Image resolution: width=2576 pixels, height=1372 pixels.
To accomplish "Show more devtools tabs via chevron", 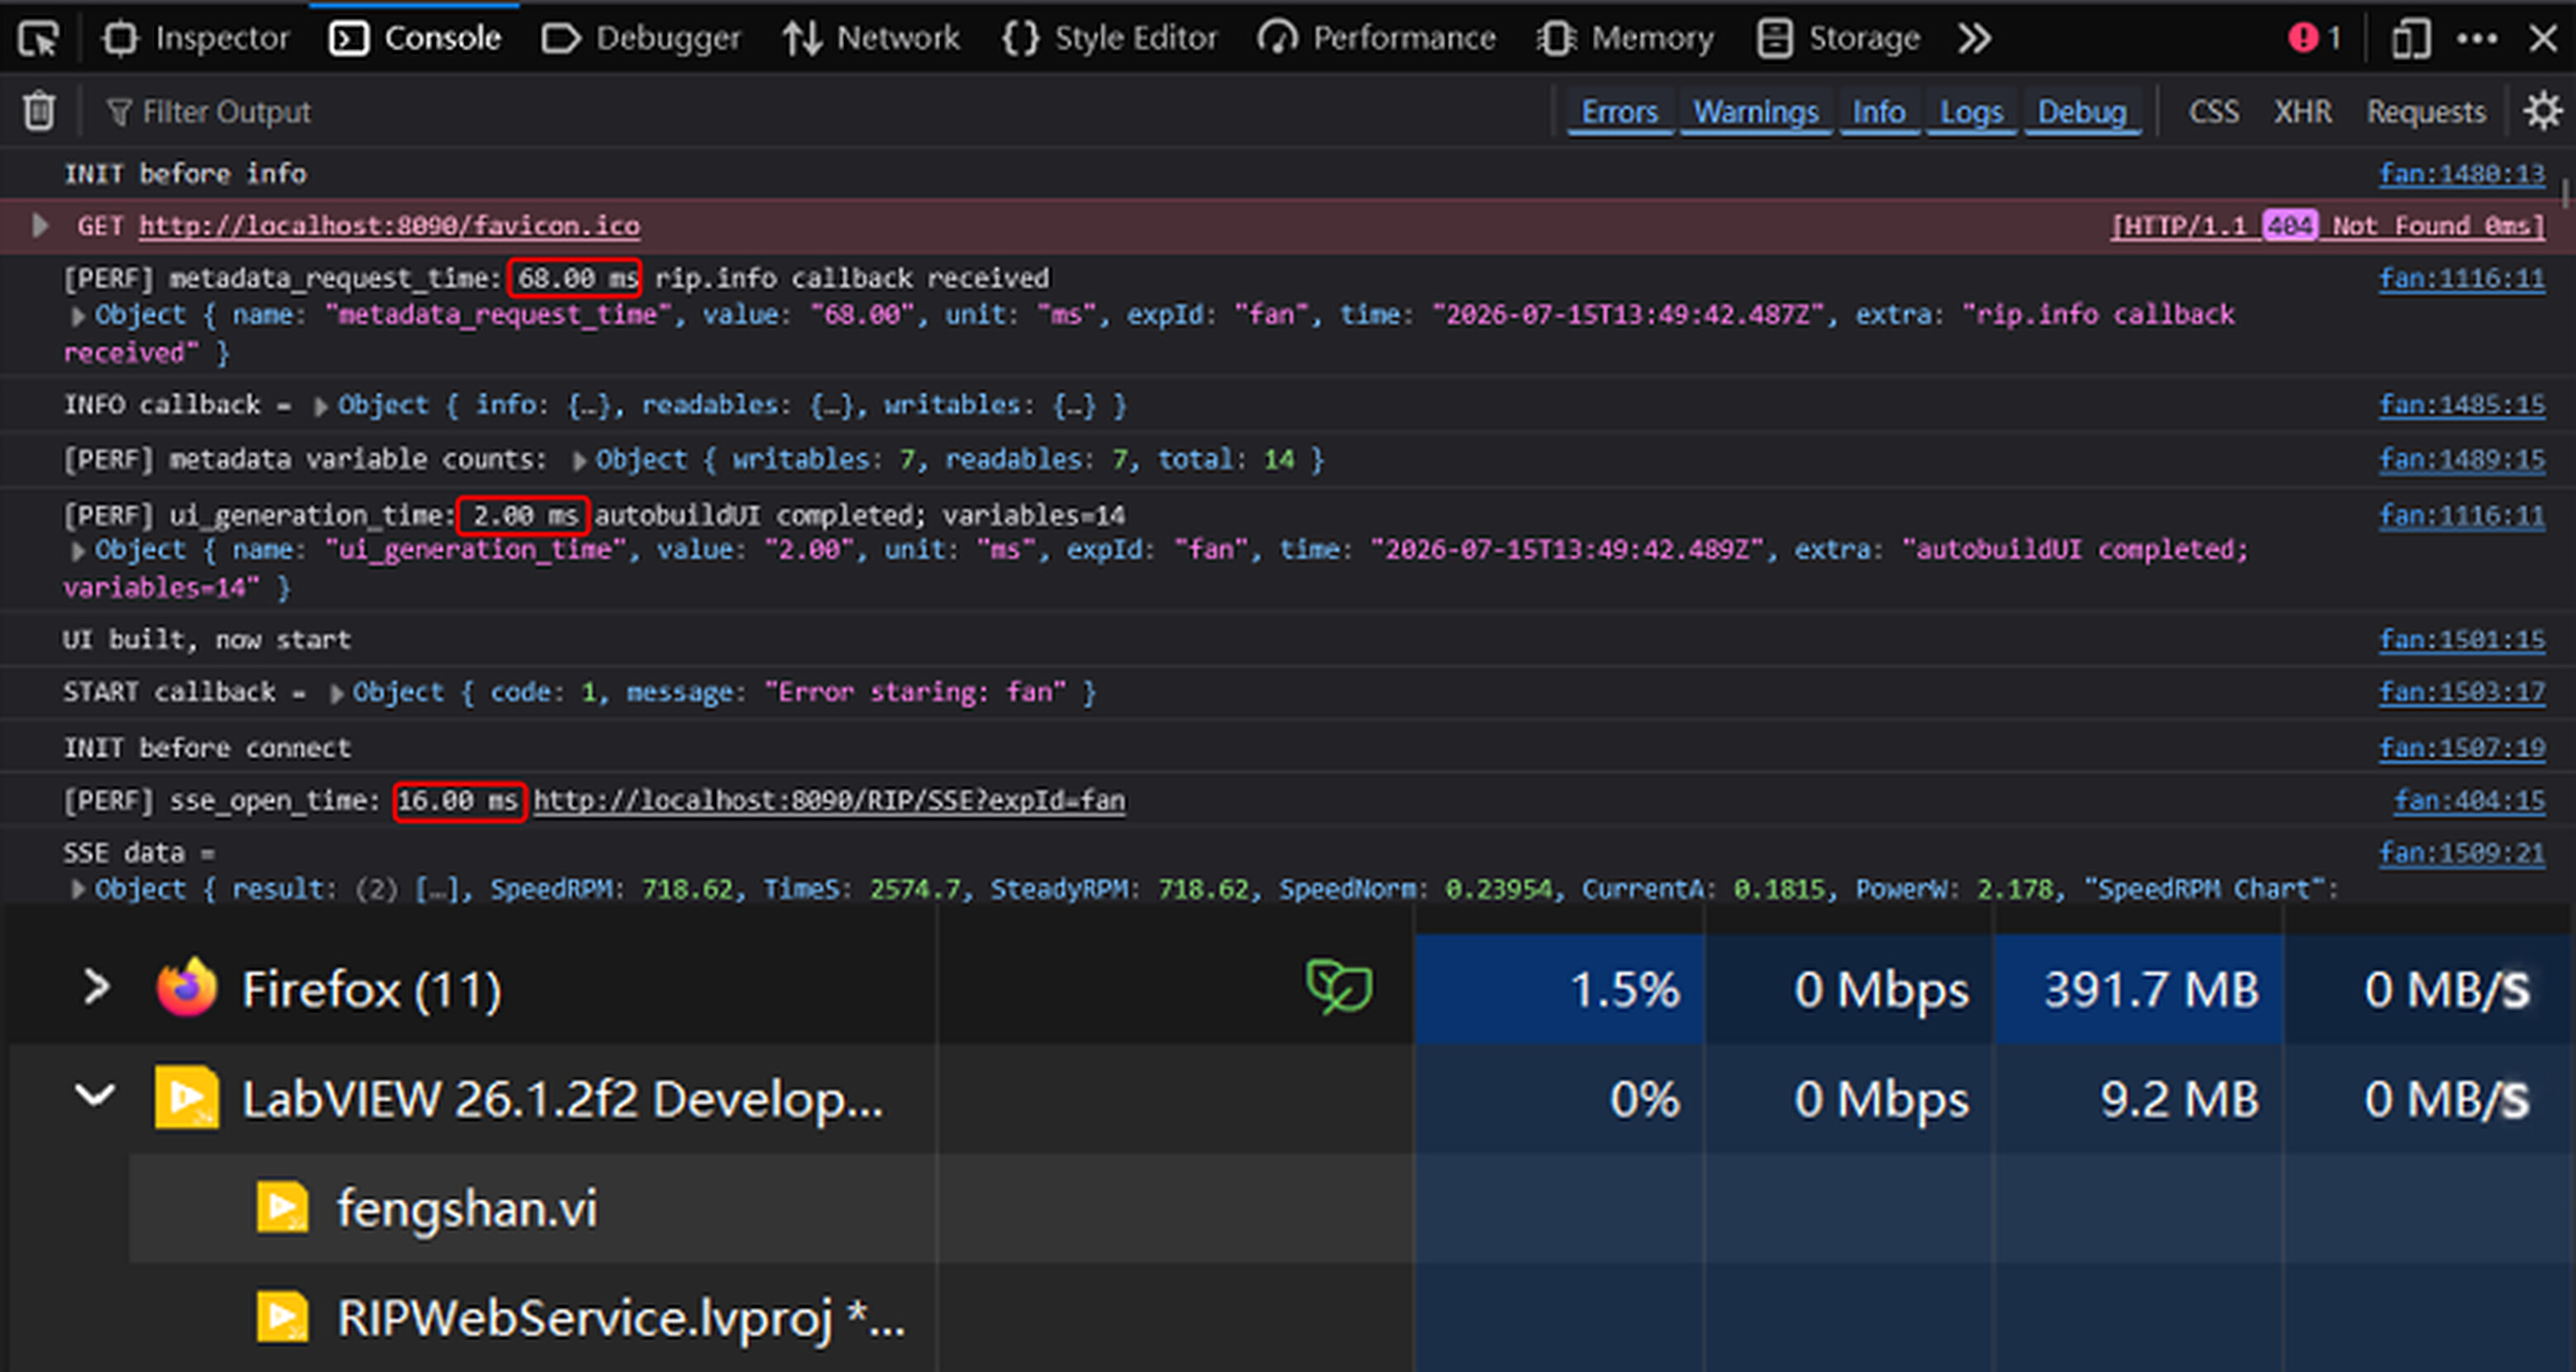I will [x=1974, y=39].
